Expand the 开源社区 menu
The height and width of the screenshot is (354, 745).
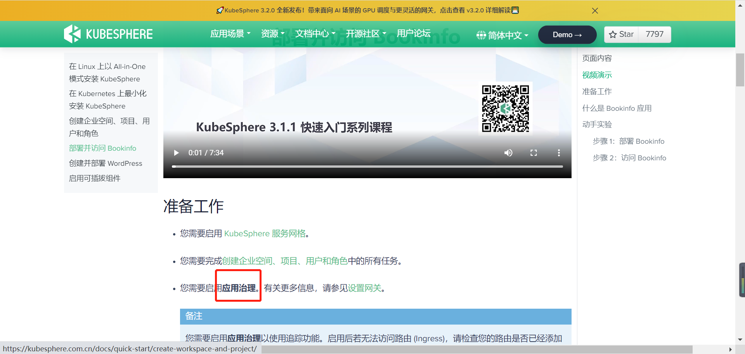click(x=366, y=34)
